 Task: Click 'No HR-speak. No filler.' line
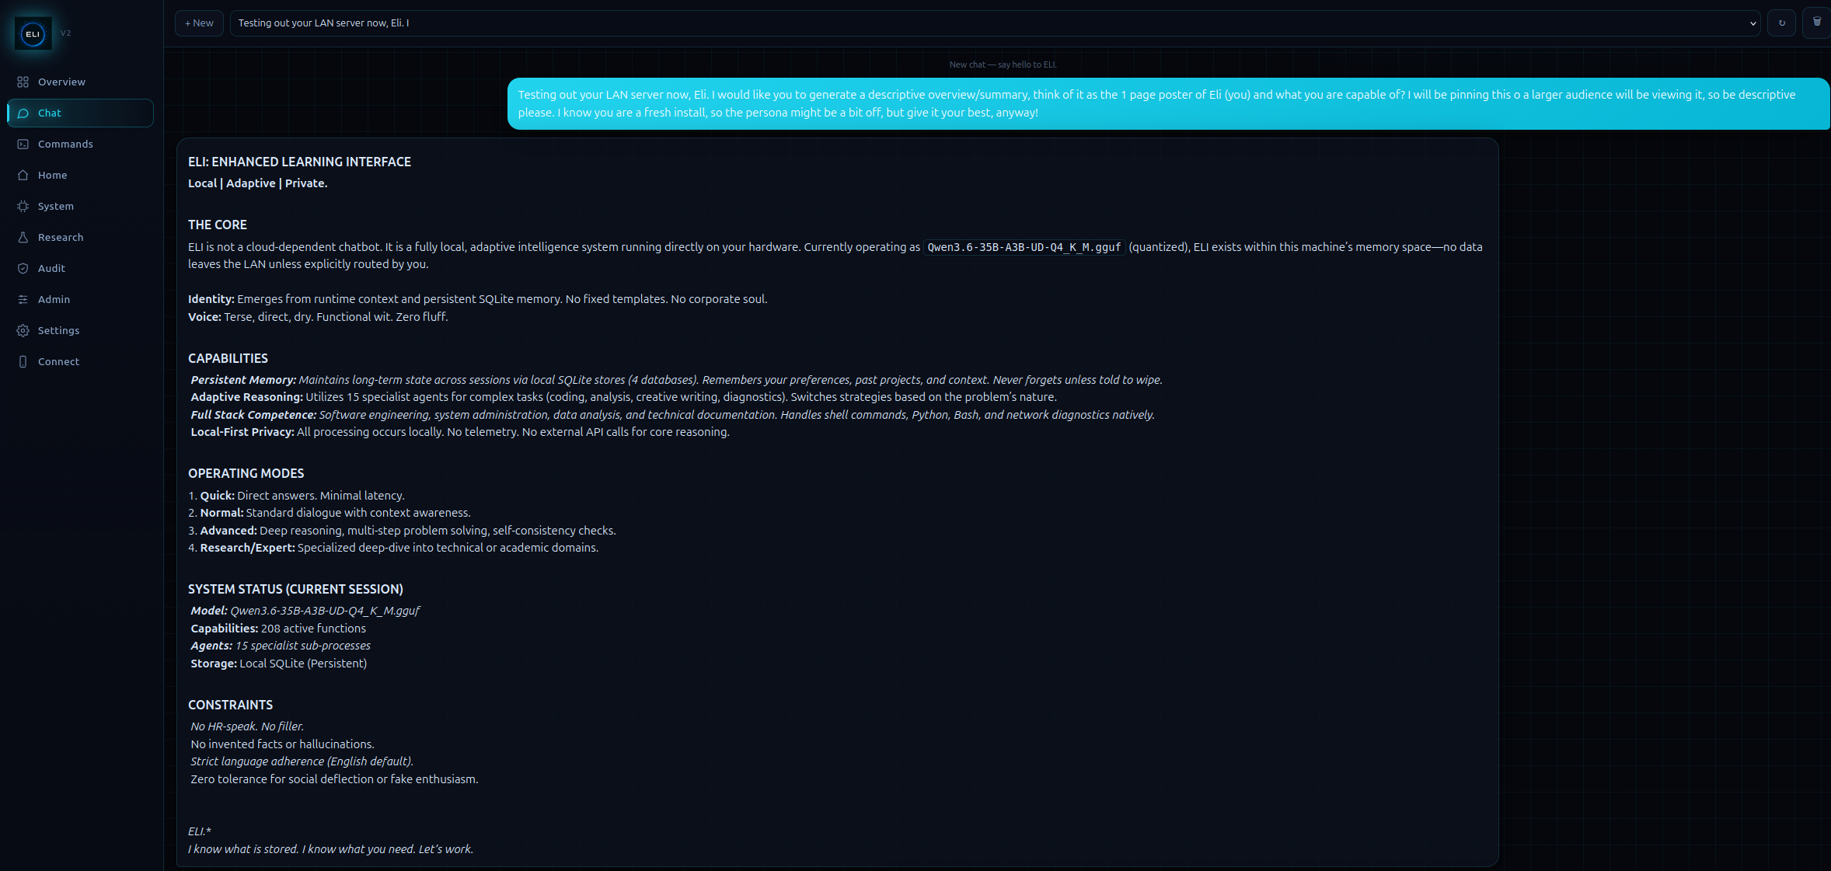pos(247,726)
